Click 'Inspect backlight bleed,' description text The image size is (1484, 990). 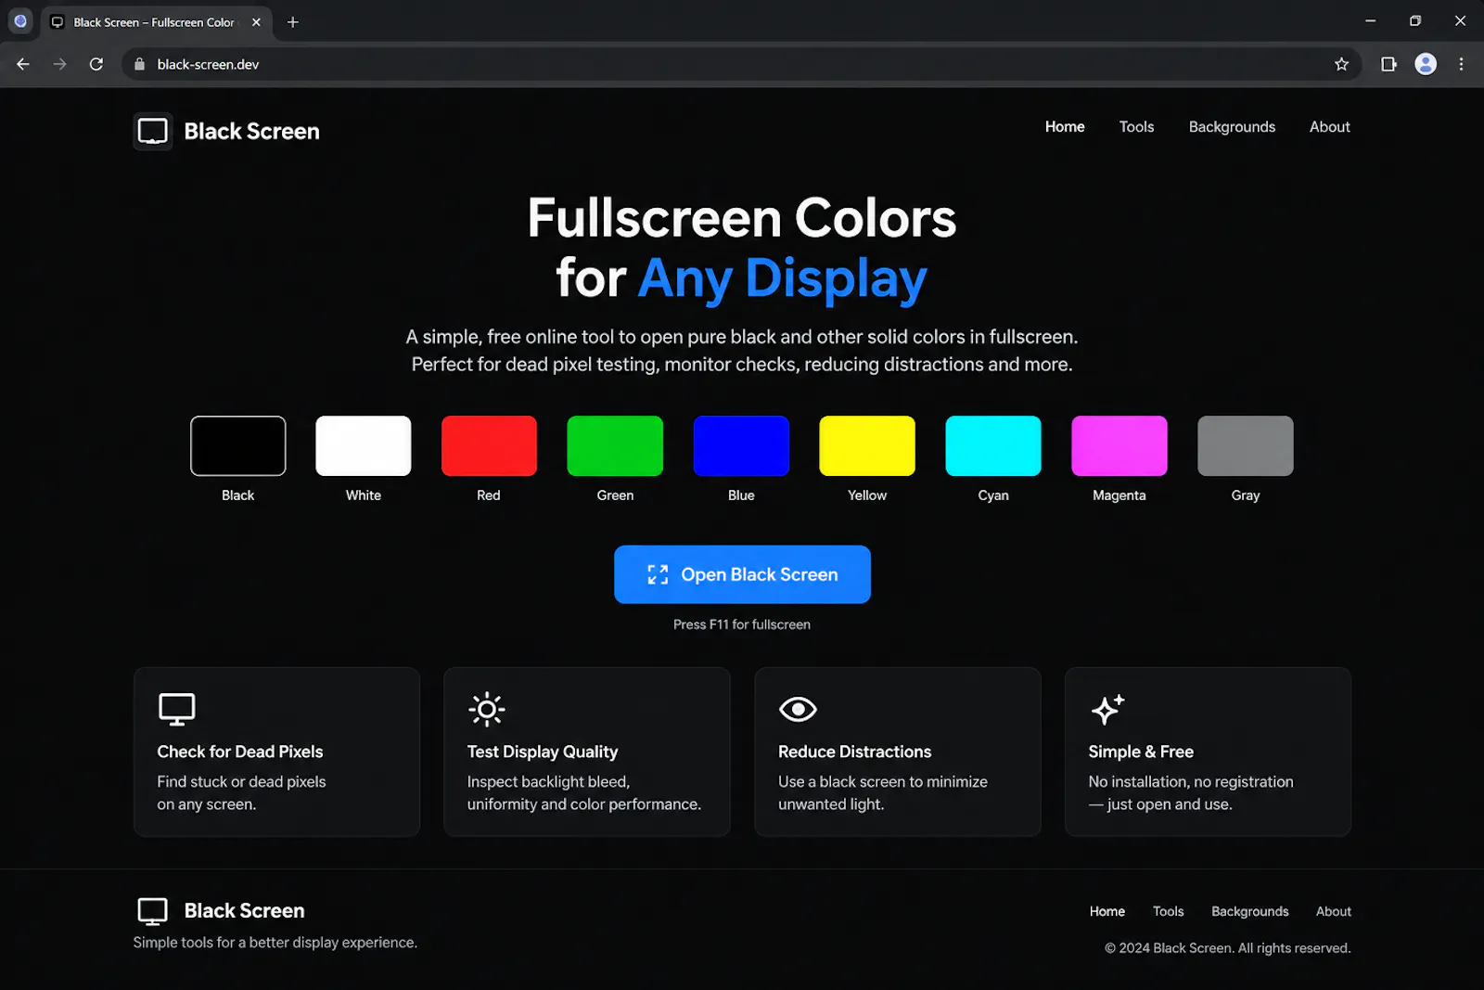coord(548,782)
